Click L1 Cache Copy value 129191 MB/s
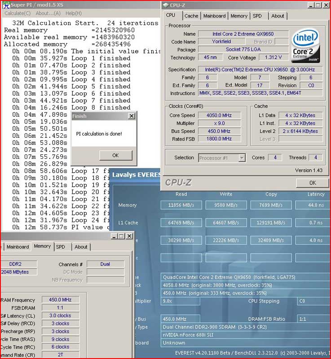This screenshot has height=359, width=331. (271, 223)
